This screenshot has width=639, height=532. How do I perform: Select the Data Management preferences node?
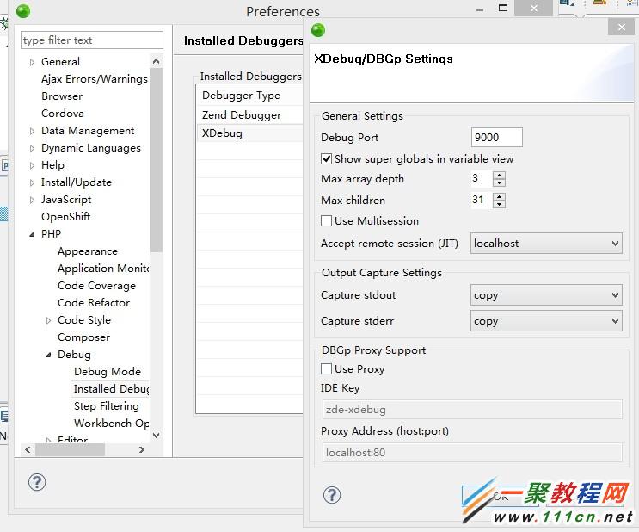88,131
